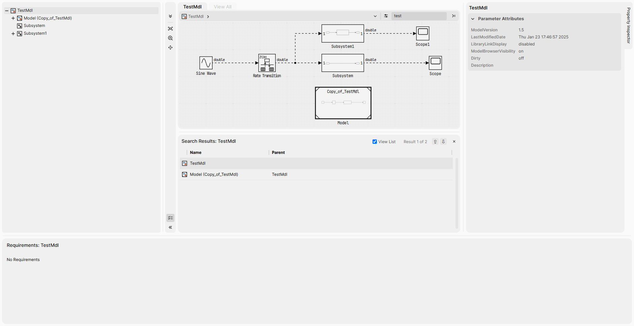Open the breadcrumb path dropdown
This screenshot has width=634, height=326.
tap(375, 16)
